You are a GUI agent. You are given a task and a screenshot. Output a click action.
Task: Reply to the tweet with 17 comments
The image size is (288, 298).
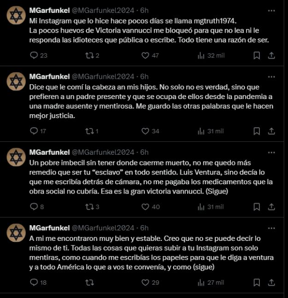pyautogui.click(x=34, y=131)
